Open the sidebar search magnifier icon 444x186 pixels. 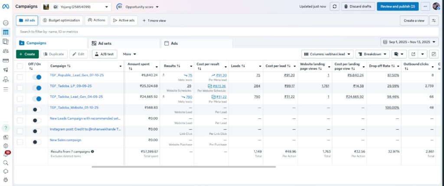pos(6,163)
